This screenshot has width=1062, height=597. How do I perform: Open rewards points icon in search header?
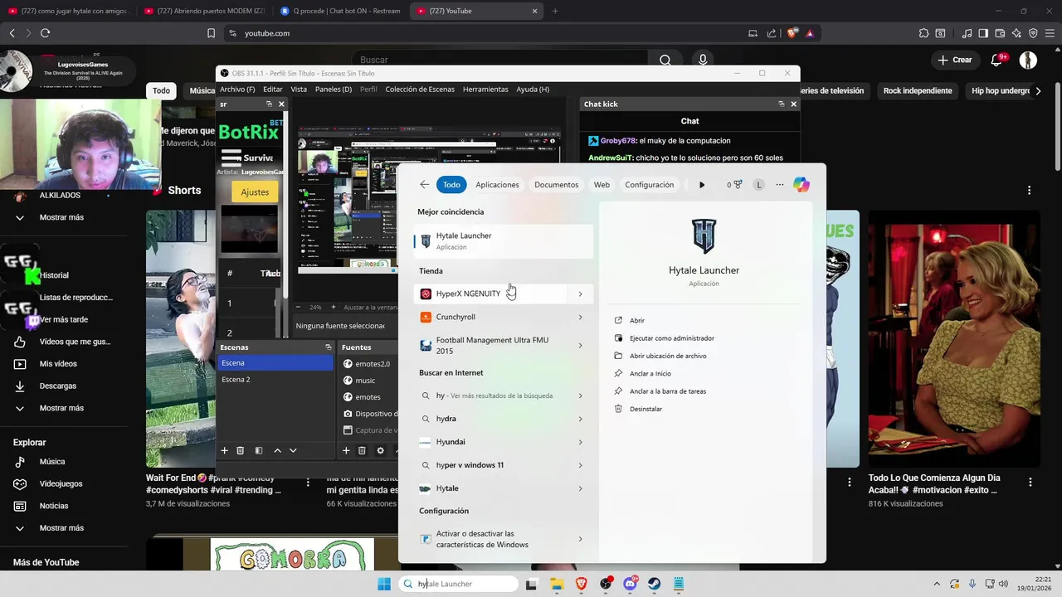point(734,185)
